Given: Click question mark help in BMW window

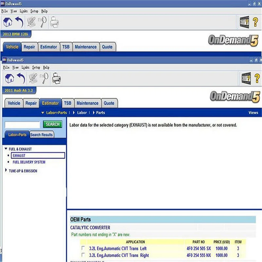Looking at the screenshot, I should 255,22.
